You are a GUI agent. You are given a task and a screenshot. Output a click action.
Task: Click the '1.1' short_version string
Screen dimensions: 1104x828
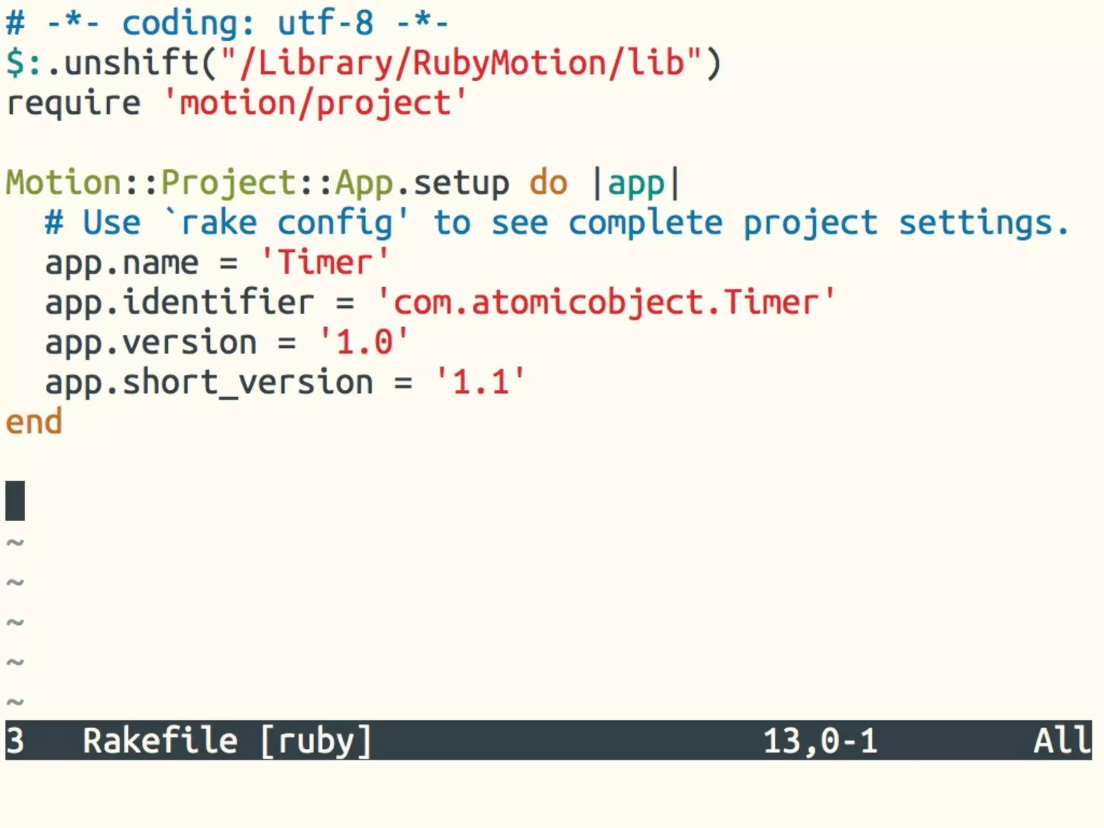click(480, 382)
